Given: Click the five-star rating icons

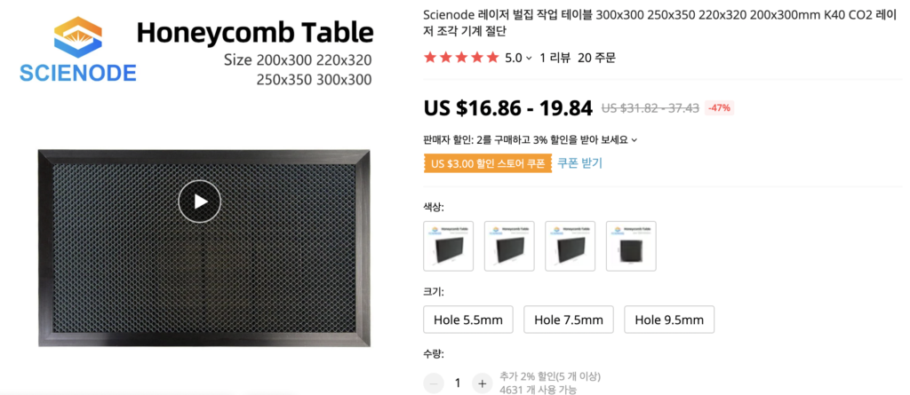Looking at the screenshot, I should (x=460, y=58).
